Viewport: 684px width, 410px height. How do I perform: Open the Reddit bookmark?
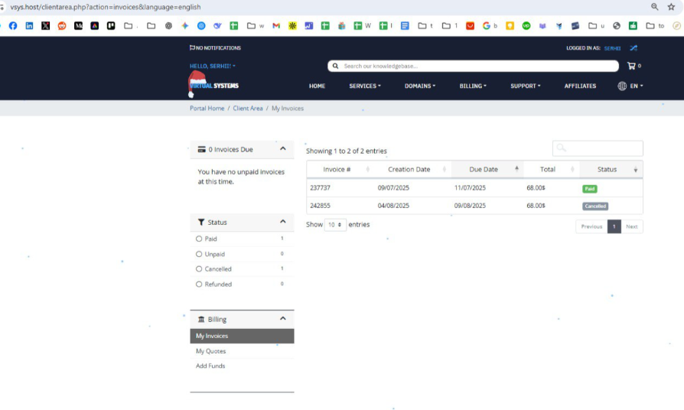62,26
